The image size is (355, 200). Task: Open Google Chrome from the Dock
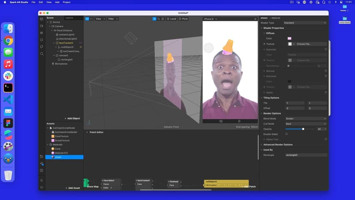(8, 41)
